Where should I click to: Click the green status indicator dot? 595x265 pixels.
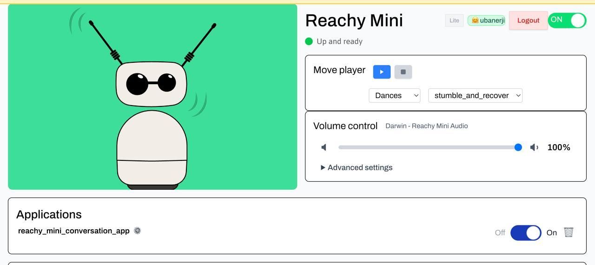[x=309, y=41]
